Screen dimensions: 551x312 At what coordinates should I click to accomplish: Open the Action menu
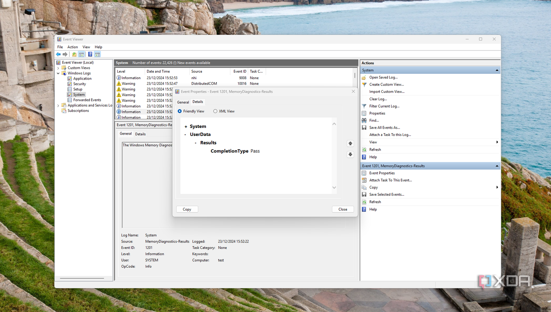tap(72, 47)
